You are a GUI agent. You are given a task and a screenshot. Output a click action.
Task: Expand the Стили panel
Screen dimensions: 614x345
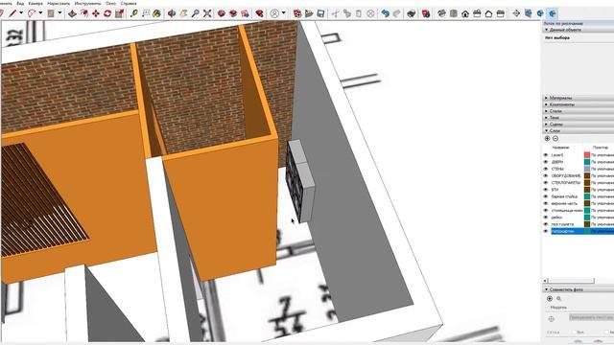tap(578, 111)
